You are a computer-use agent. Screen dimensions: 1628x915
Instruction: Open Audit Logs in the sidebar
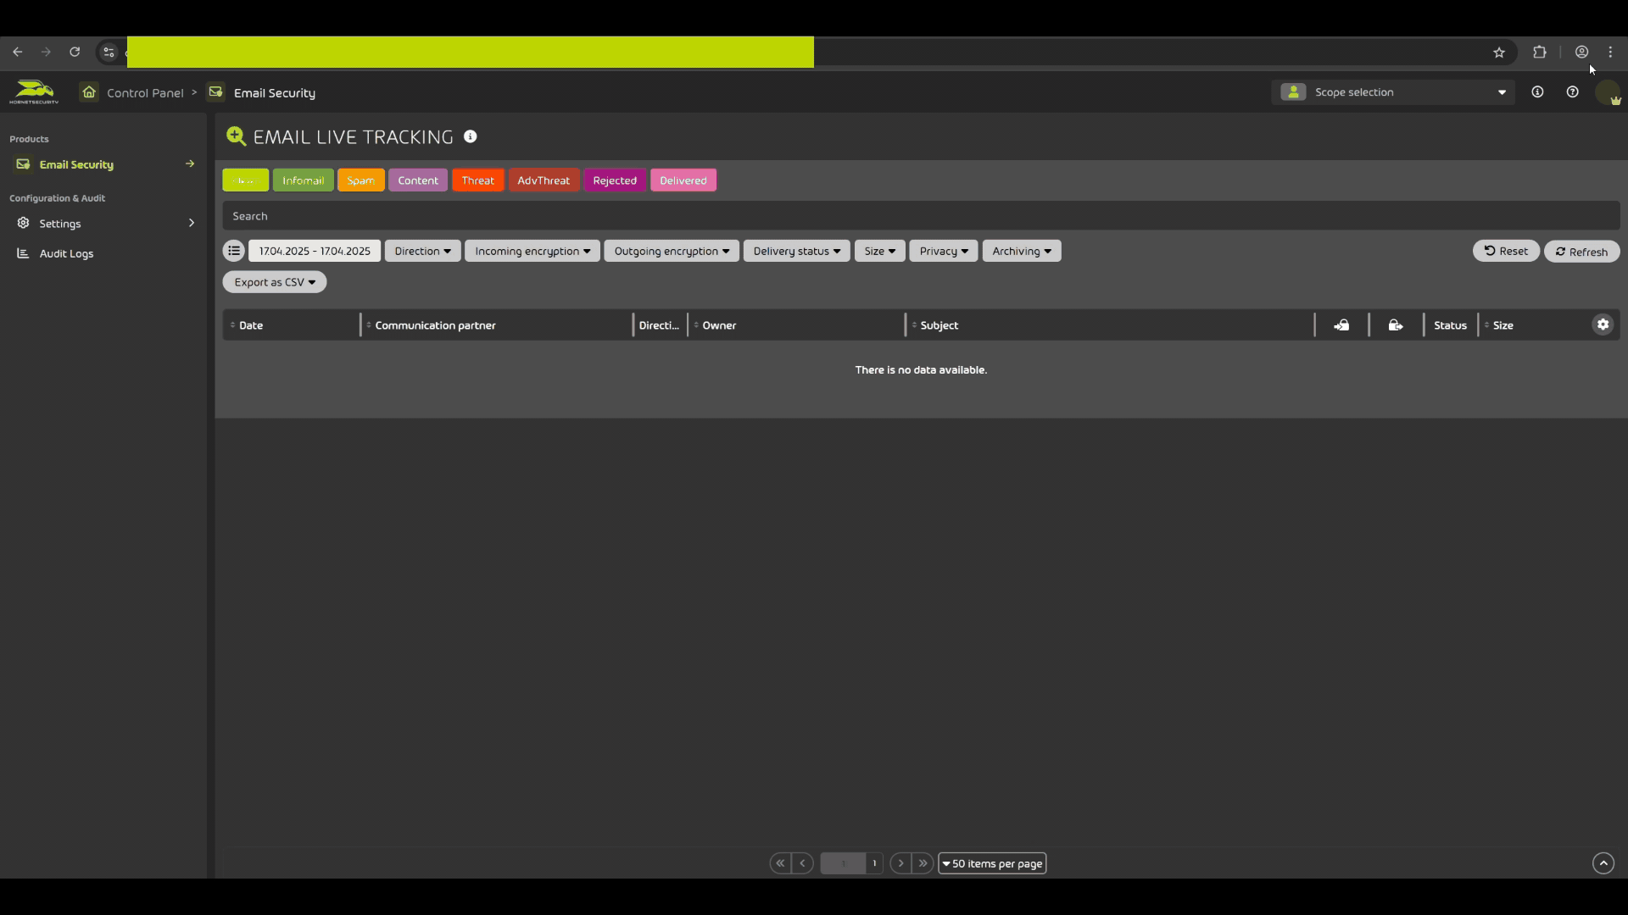66,253
